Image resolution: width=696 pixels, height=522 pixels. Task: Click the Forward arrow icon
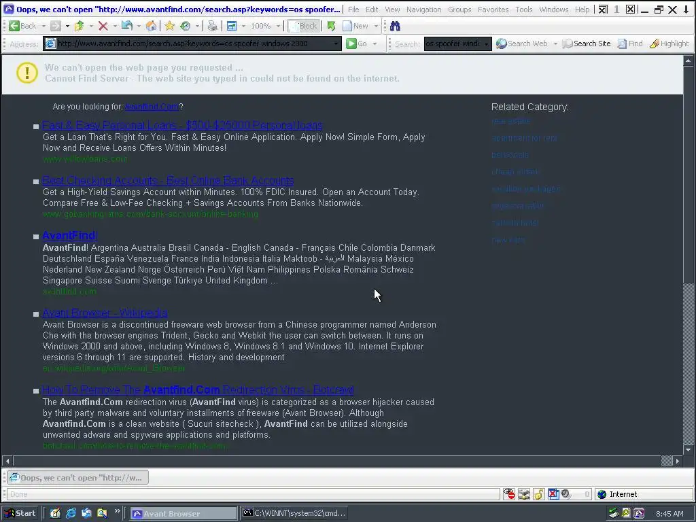(56, 27)
